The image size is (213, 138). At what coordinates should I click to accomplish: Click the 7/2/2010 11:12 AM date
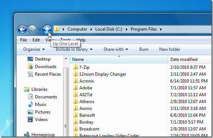(188, 95)
